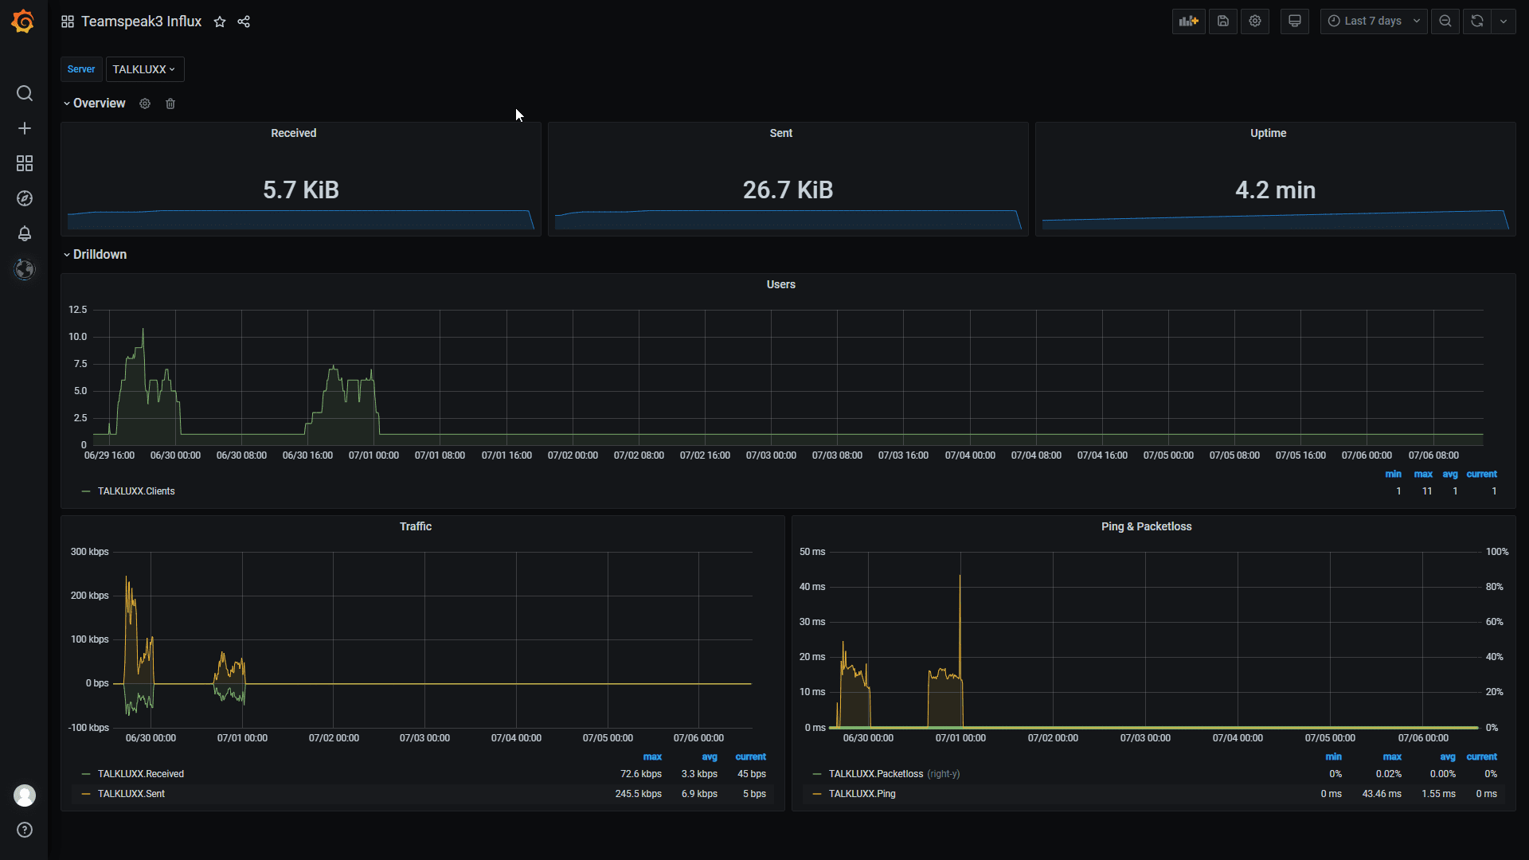This screenshot has height=860, width=1529.
Task: Open the TALKLUXX server variable dropdown
Action: pos(144,69)
